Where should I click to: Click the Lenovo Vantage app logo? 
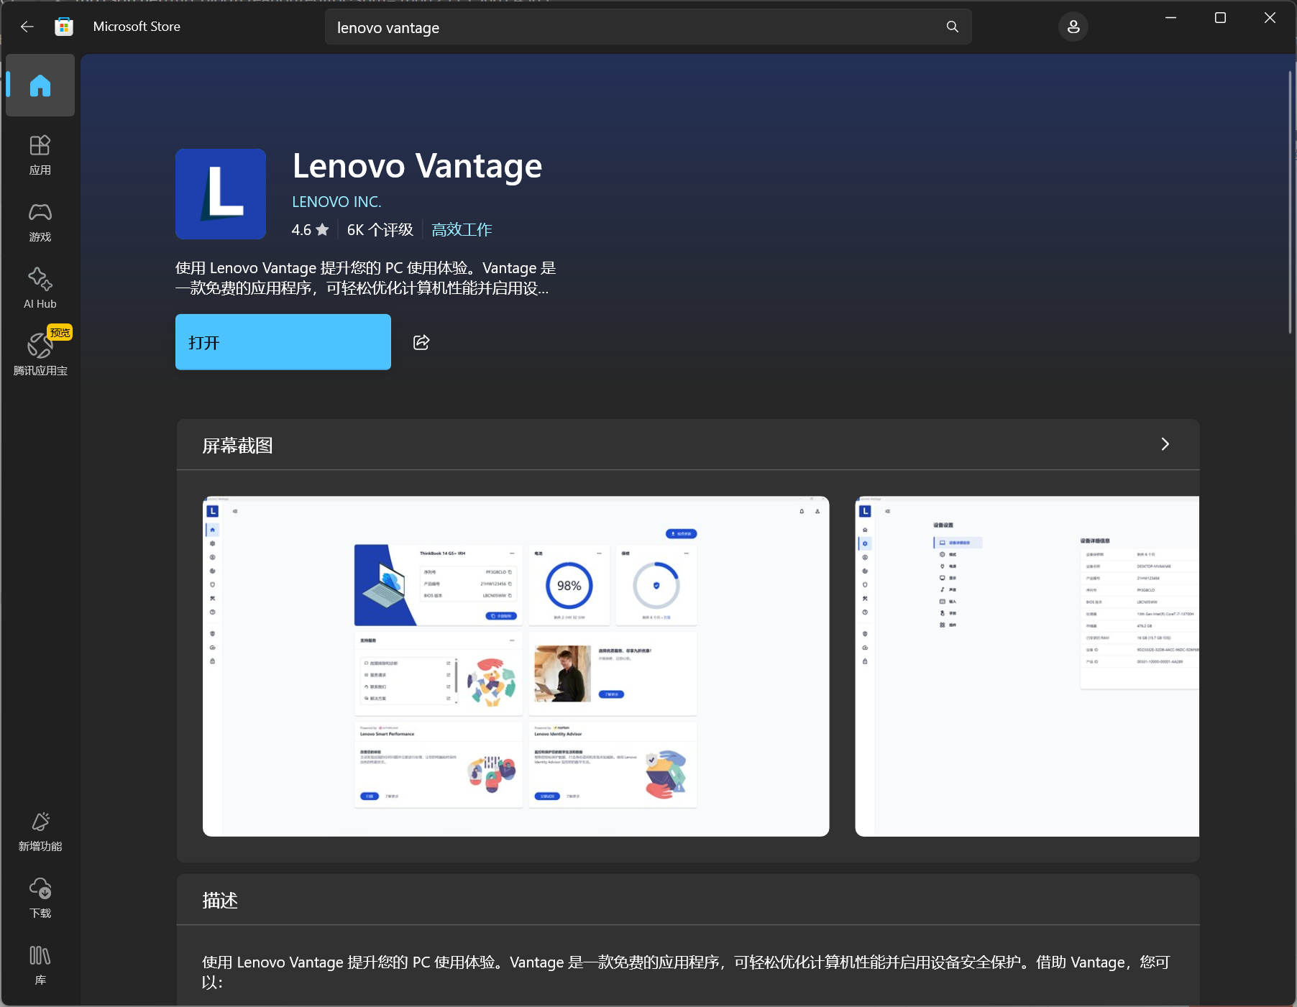click(221, 194)
